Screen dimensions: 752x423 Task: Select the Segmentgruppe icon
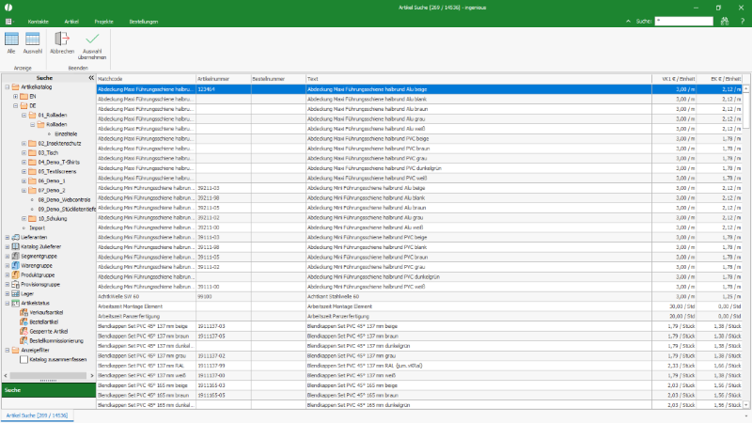coord(15,256)
